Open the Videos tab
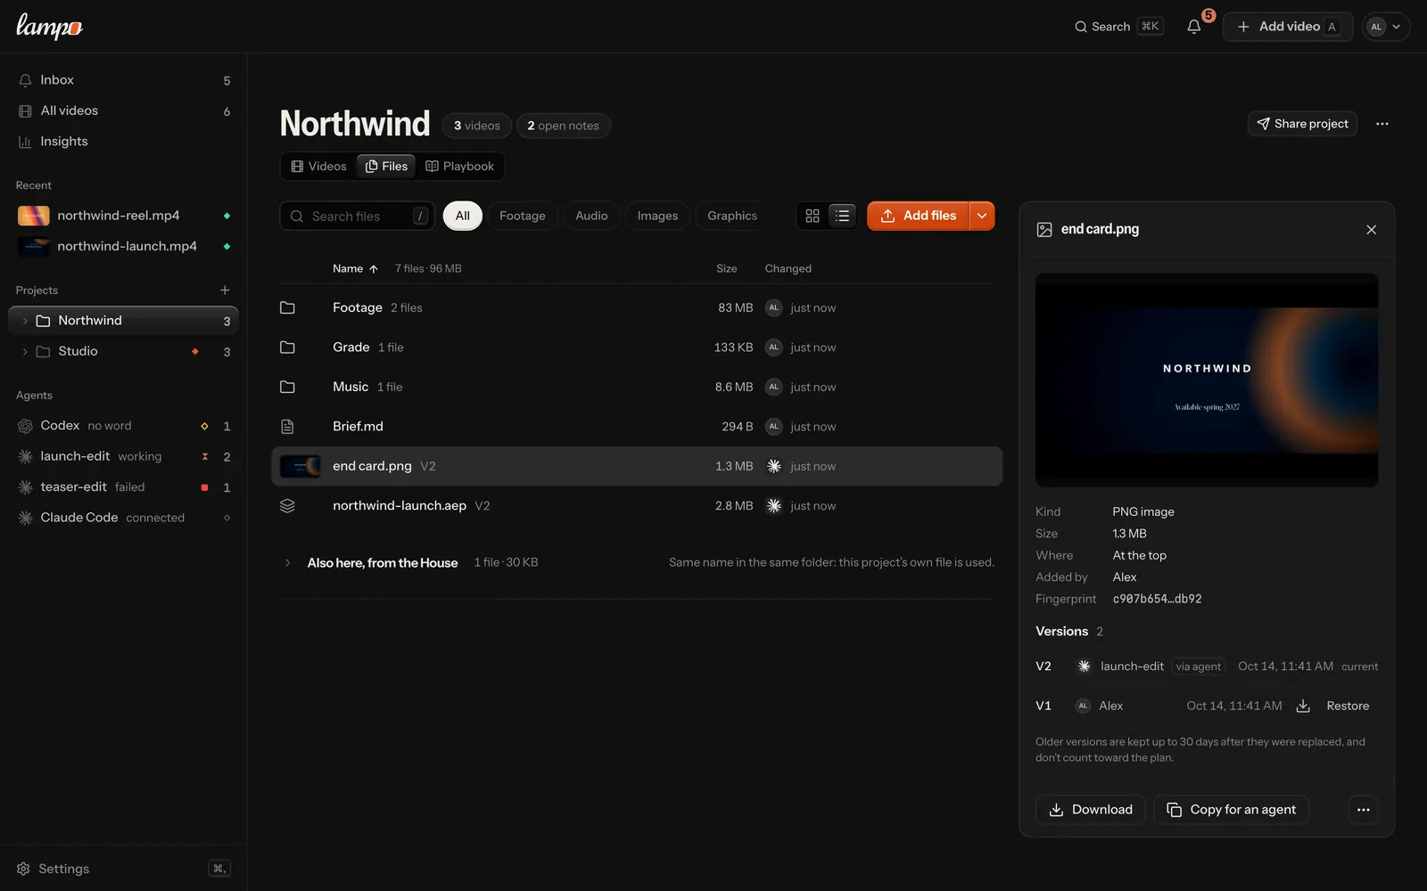The image size is (1427, 891). pyautogui.click(x=319, y=167)
